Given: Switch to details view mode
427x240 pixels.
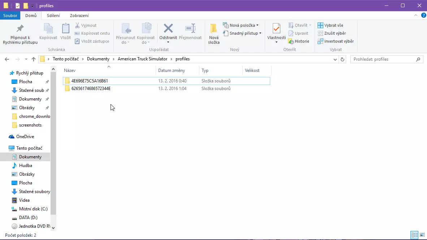Looking at the screenshot, I should click(x=414, y=235).
